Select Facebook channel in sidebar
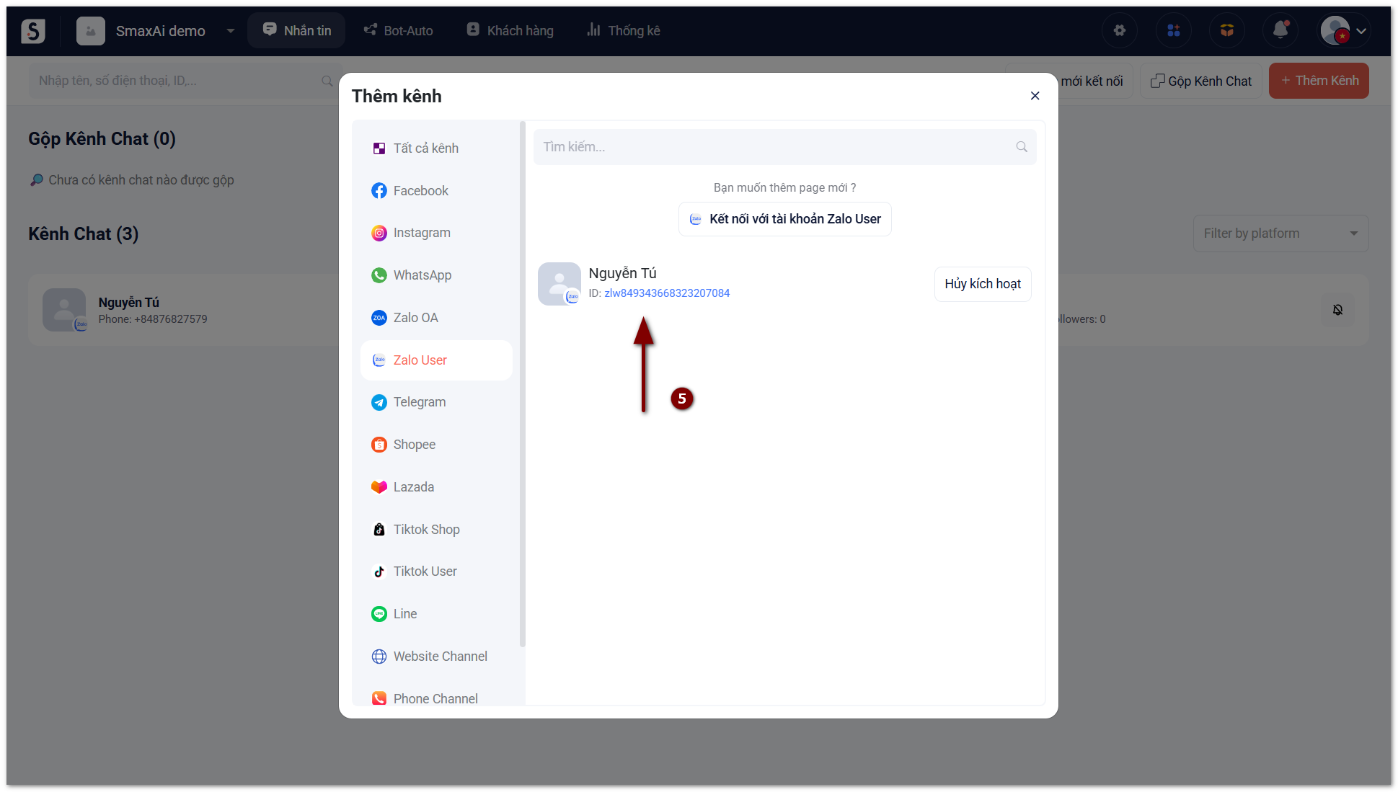This screenshot has width=1398, height=792. [x=420, y=191]
